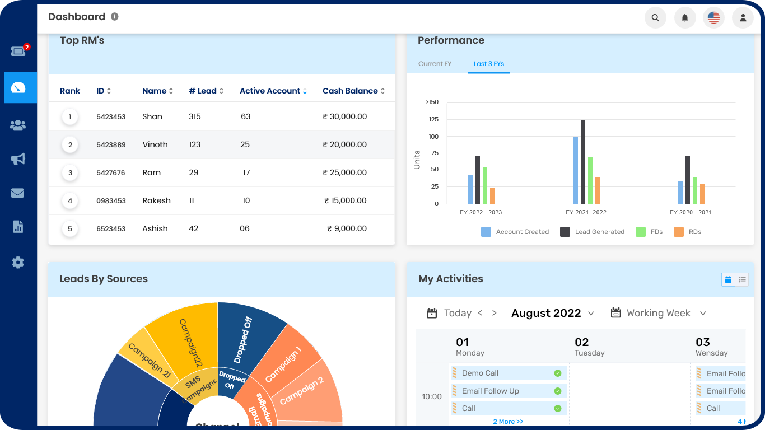Click the search icon in header
Viewport: 765px width, 430px height.
coord(655,18)
